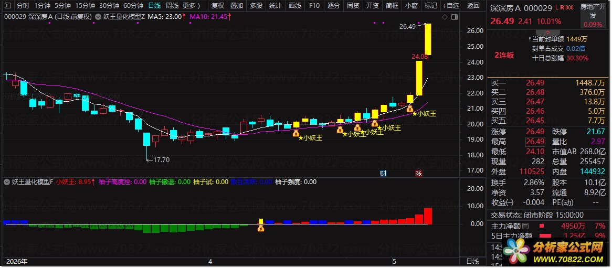Image resolution: width=612 pixels, height=268 pixels.
Task: Open list icon beside 主力净额
Action: [x=525, y=226]
